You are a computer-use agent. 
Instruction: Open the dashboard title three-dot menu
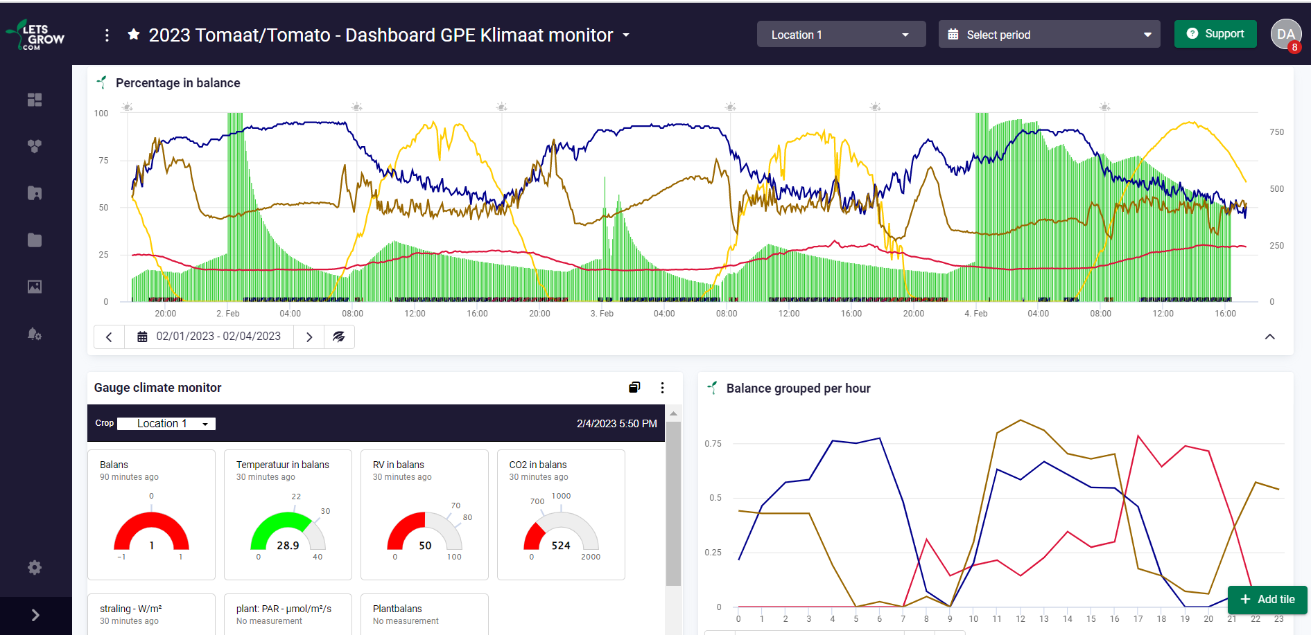(107, 35)
